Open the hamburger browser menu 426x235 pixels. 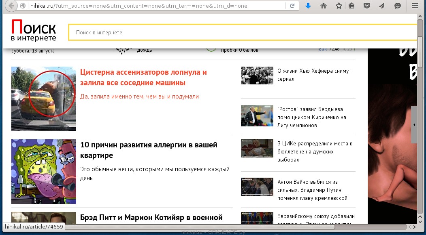click(x=415, y=5)
